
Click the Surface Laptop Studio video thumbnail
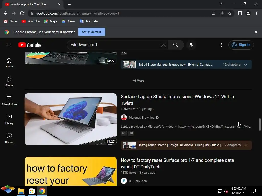tap(71, 119)
